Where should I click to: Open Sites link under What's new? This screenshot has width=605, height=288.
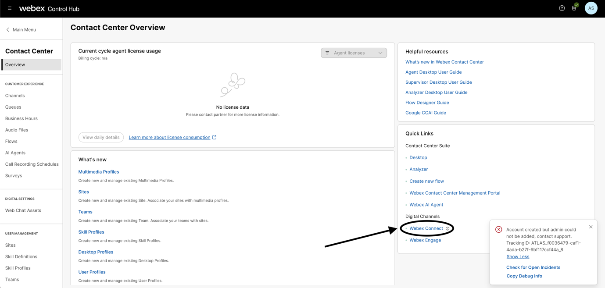[84, 192]
